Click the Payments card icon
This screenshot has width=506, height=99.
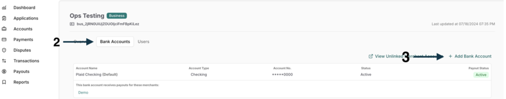(x=4, y=39)
